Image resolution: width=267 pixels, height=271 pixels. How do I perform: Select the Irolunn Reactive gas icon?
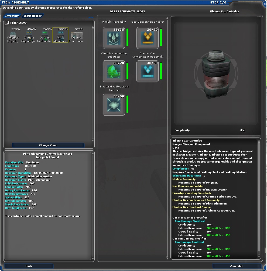coord(76,35)
